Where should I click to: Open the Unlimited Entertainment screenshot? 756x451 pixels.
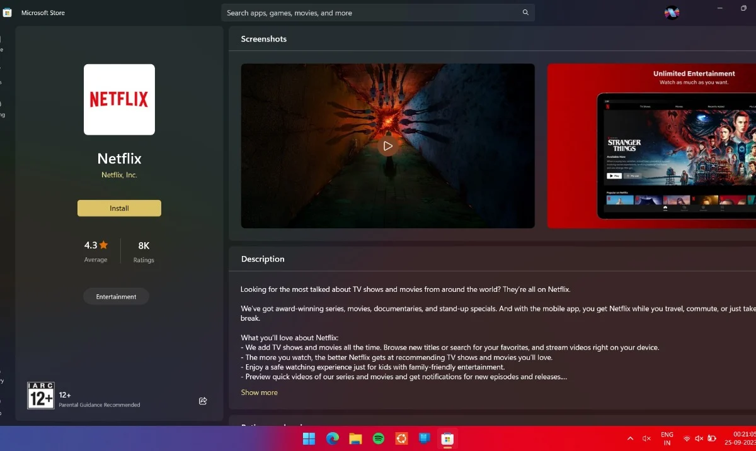click(651, 146)
